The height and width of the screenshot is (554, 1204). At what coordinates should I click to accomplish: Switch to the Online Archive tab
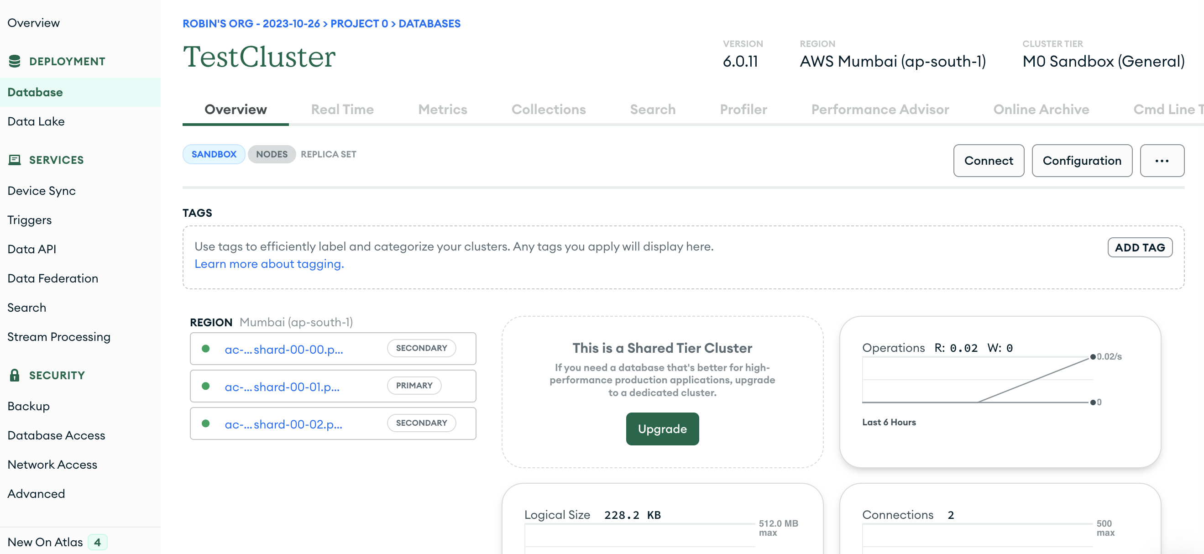tap(1041, 110)
